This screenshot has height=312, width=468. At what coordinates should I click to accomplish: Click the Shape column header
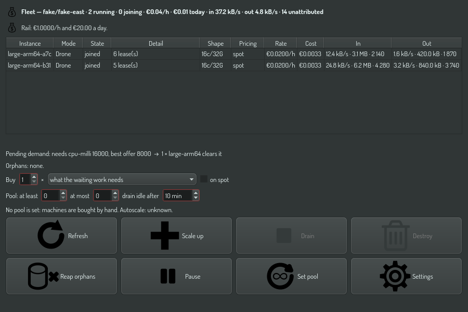215,43
